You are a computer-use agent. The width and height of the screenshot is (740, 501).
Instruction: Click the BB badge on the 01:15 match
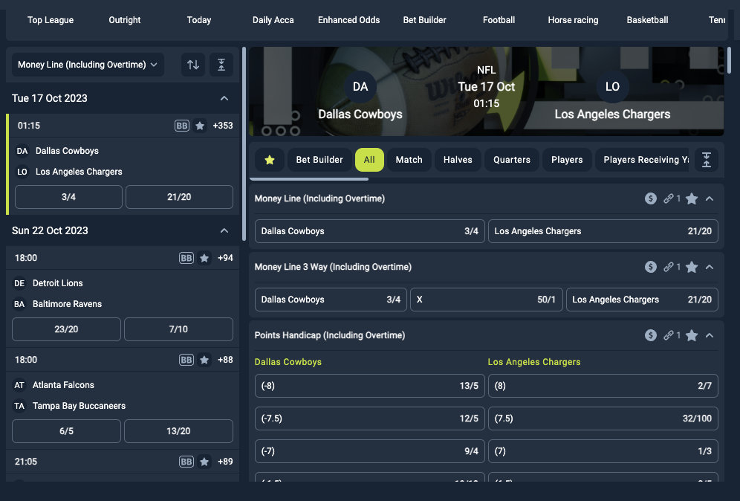point(182,126)
